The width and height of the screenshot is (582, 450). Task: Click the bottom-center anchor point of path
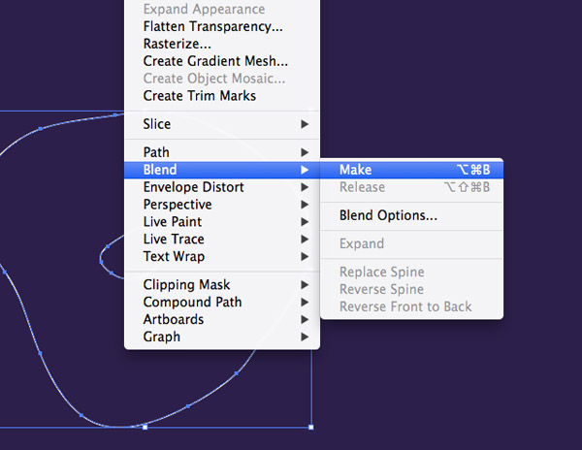click(145, 427)
